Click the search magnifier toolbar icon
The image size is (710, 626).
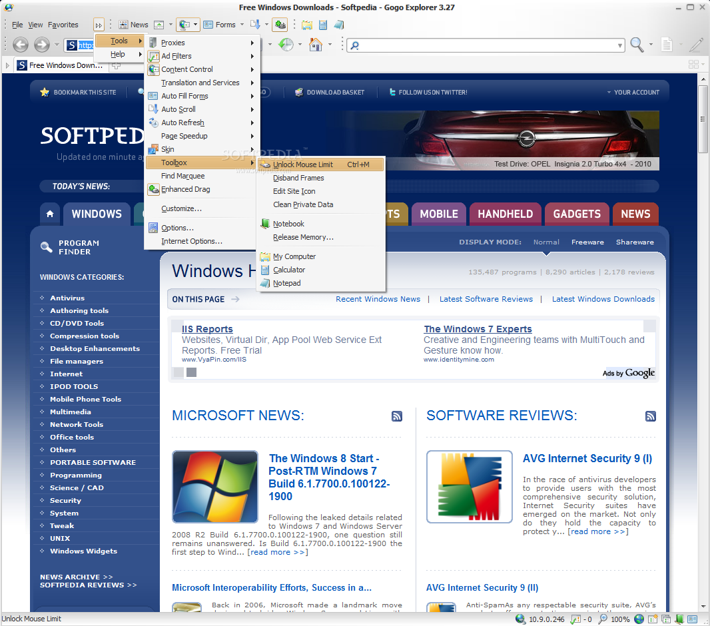637,45
